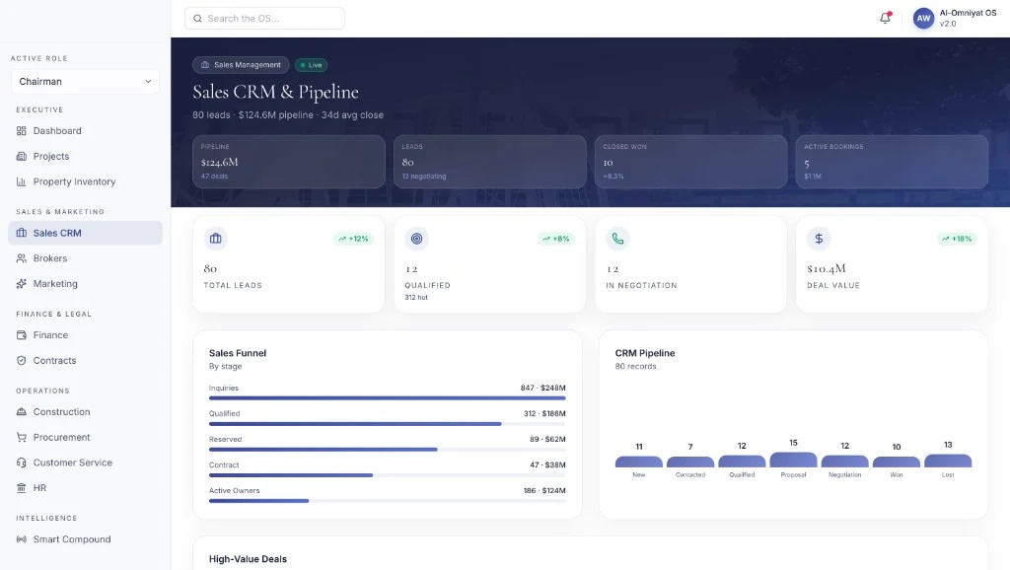Focus the Search the OS field
Screen dimensions: 1010x570
[264, 19]
